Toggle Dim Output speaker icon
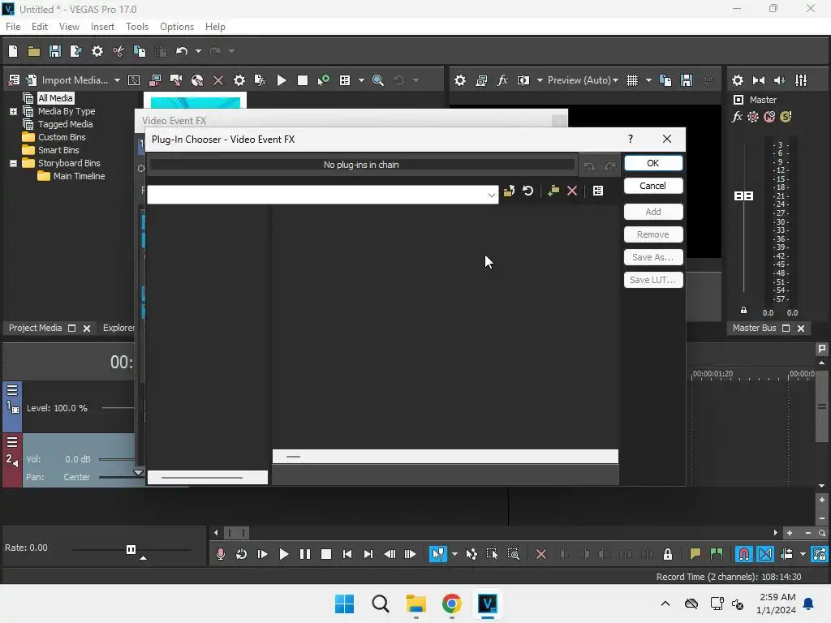The width and height of the screenshot is (831, 623). [x=780, y=80]
